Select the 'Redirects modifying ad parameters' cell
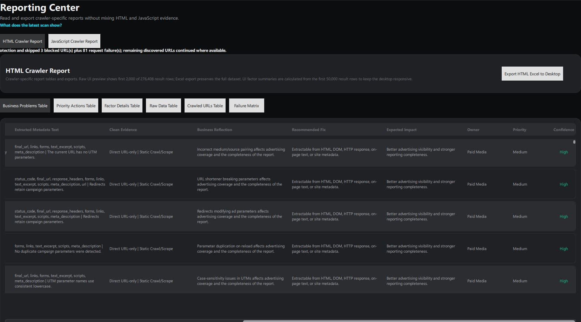The width and height of the screenshot is (581, 322). 240,217
